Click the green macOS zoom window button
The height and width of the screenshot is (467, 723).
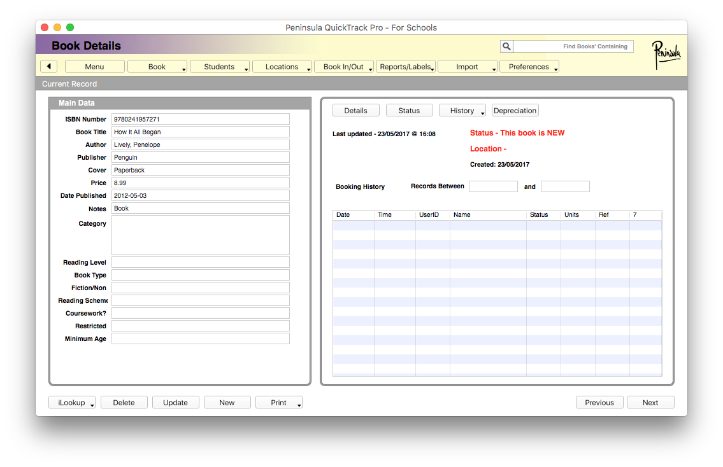70,27
